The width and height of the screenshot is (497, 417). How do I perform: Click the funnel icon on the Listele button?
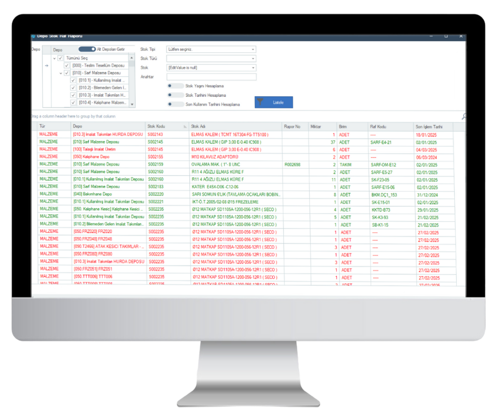point(260,102)
